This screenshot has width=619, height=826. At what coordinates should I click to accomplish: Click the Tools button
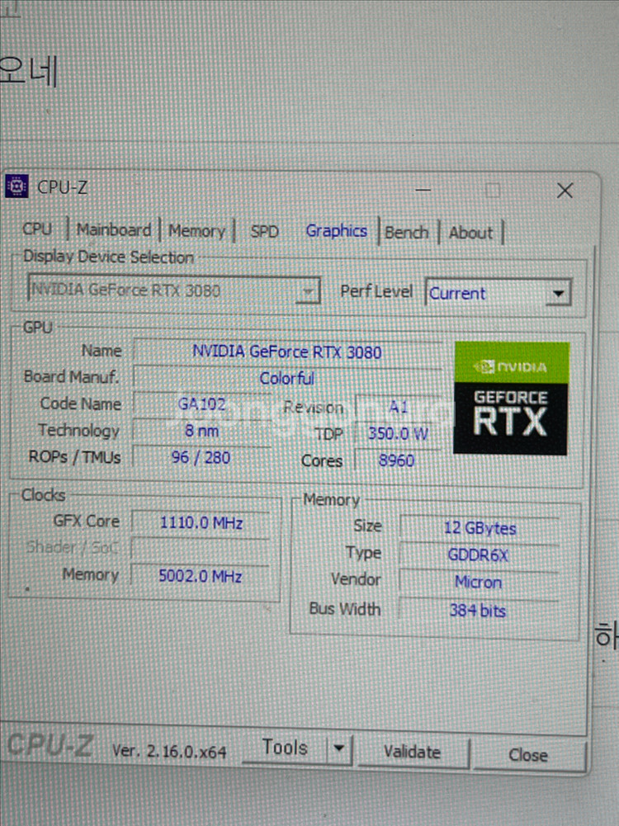285,748
